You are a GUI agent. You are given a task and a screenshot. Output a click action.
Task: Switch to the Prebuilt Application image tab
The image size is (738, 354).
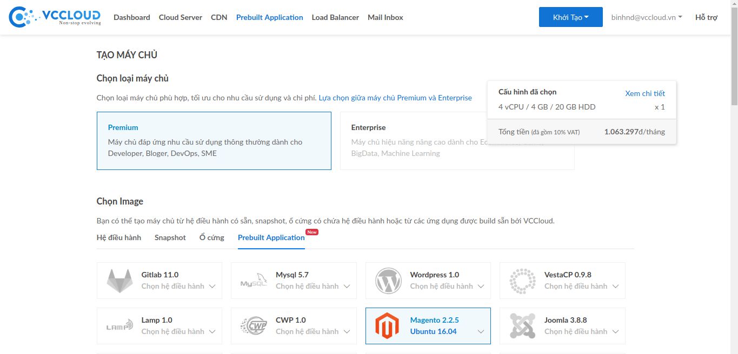(271, 237)
